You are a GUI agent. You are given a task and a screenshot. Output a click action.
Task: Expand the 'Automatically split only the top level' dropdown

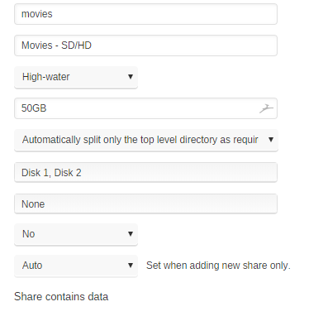coord(146,140)
